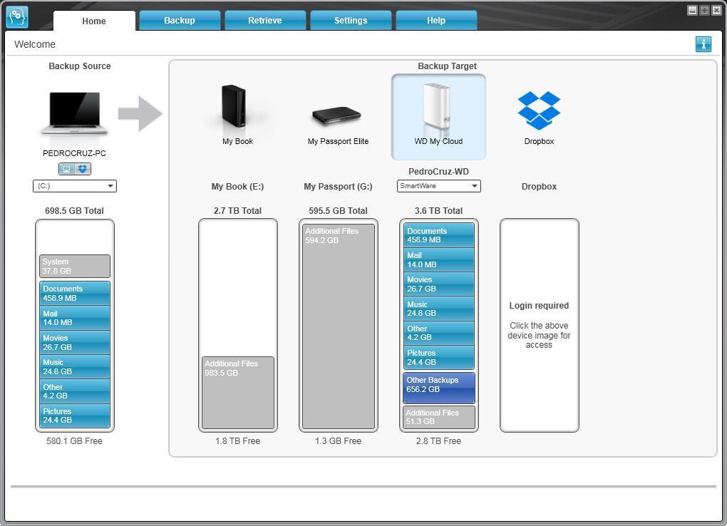Toggle the local computer source button
The width and height of the screenshot is (727, 526).
point(66,169)
